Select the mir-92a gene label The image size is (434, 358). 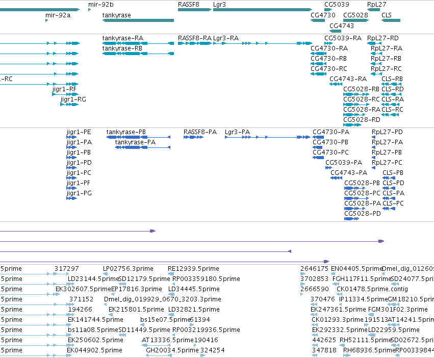click(x=58, y=15)
